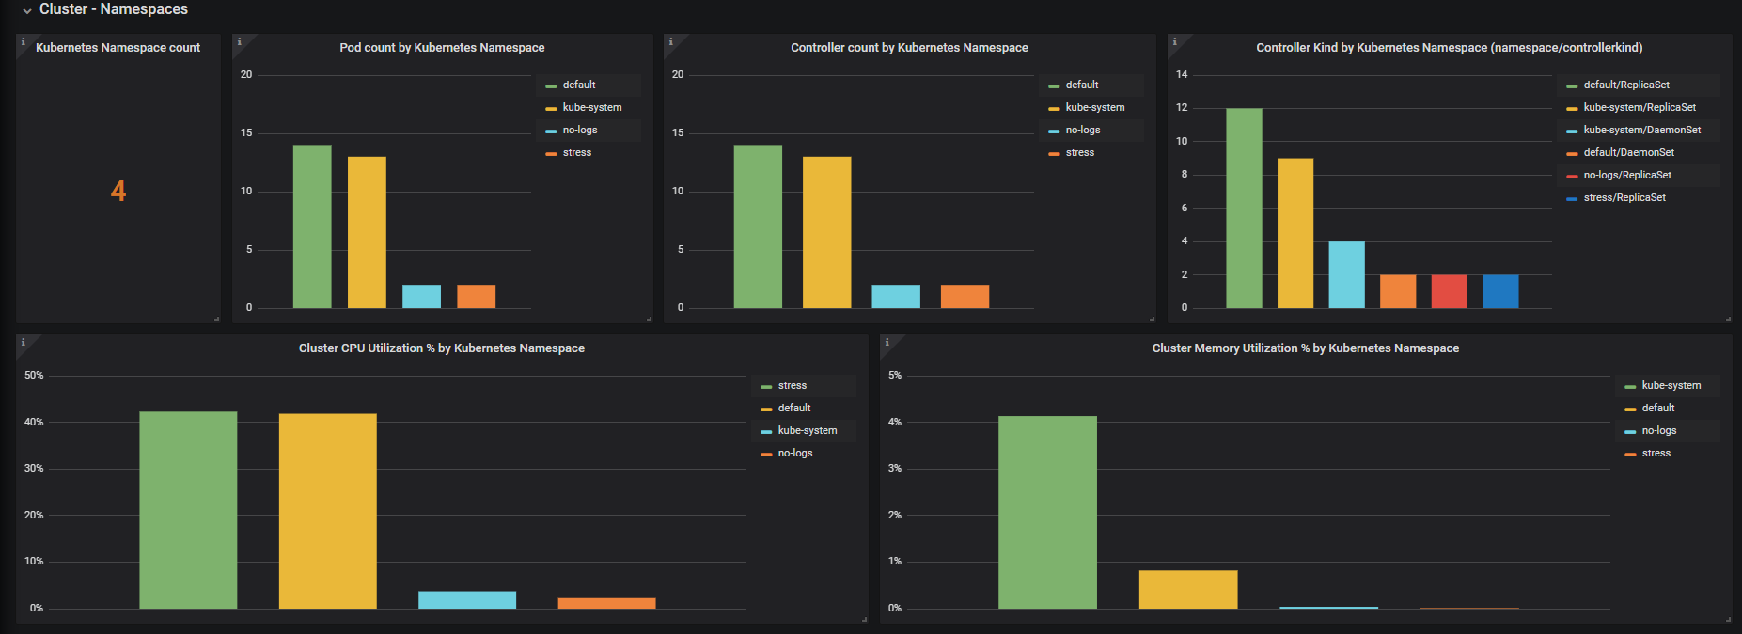
Task: Open Pod count by Kubernetes Namespace title menu
Action: coord(442,48)
